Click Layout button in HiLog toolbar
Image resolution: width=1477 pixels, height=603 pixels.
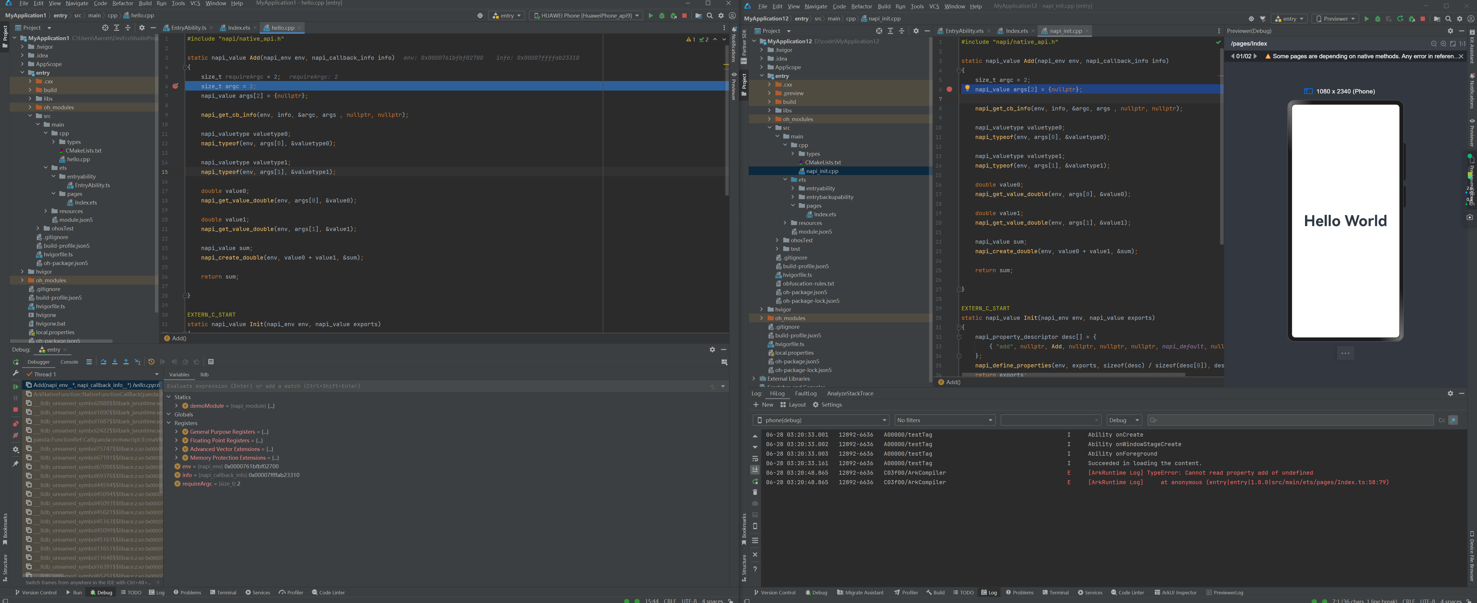coord(793,405)
